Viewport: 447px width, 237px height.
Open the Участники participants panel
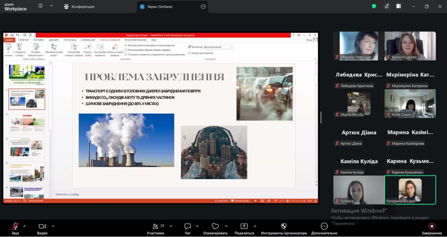point(156,226)
